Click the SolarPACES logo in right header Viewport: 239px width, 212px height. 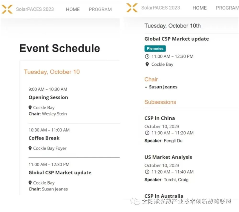132,8
